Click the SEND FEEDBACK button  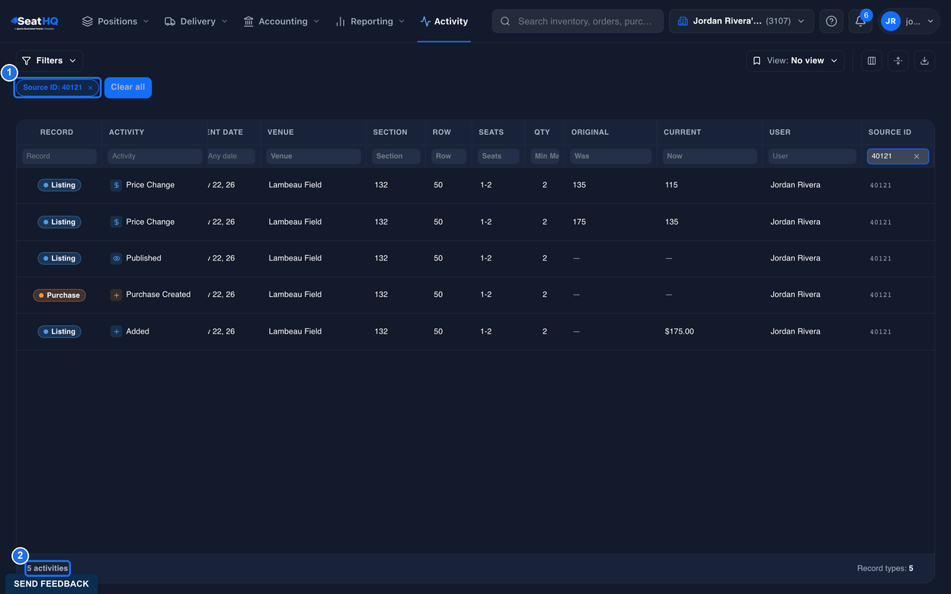[x=51, y=584]
